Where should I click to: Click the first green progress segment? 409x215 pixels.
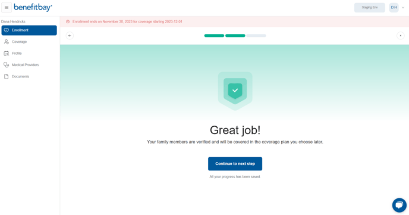[214, 36]
